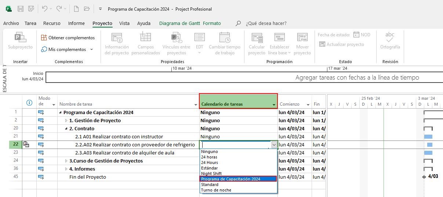Expand 3.Curso de Gestión de Proyectos
Image resolution: width=443 pixels, height=197 pixels.
66,161
